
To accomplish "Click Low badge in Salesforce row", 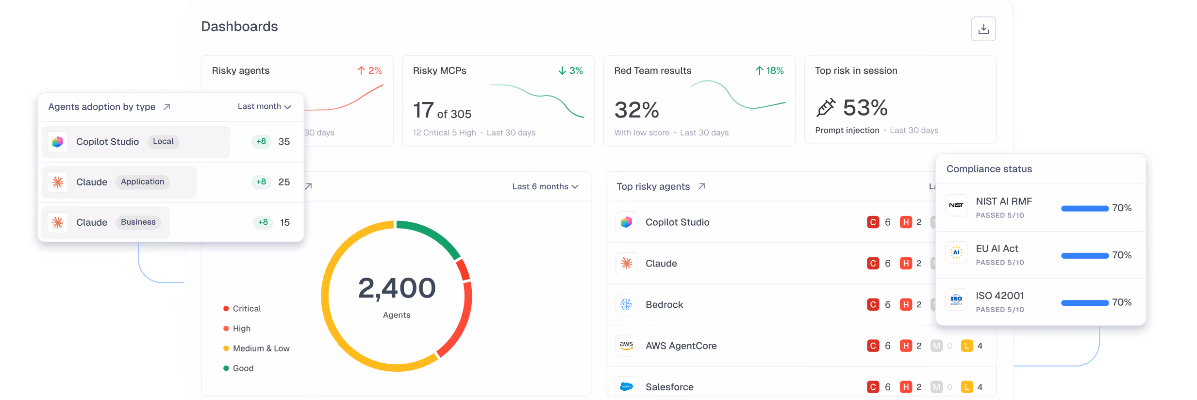I will click(x=967, y=387).
